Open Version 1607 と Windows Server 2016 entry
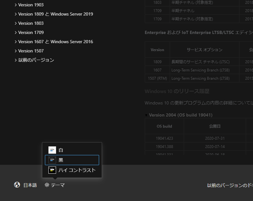 (x=55, y=42)
